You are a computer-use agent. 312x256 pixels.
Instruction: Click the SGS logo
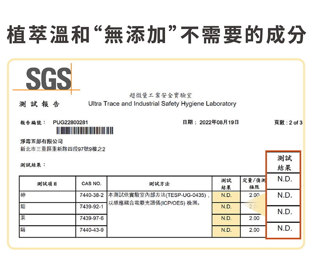(48, 79)
